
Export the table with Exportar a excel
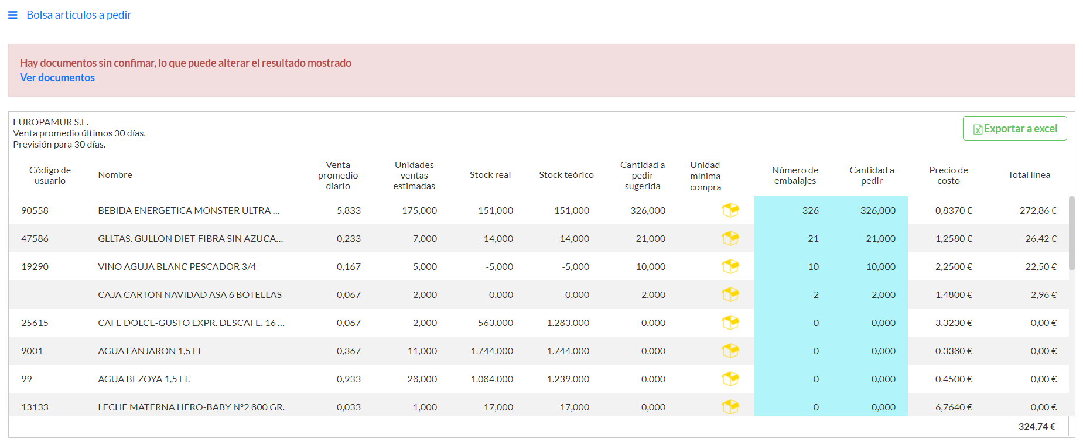(1014, 129)
